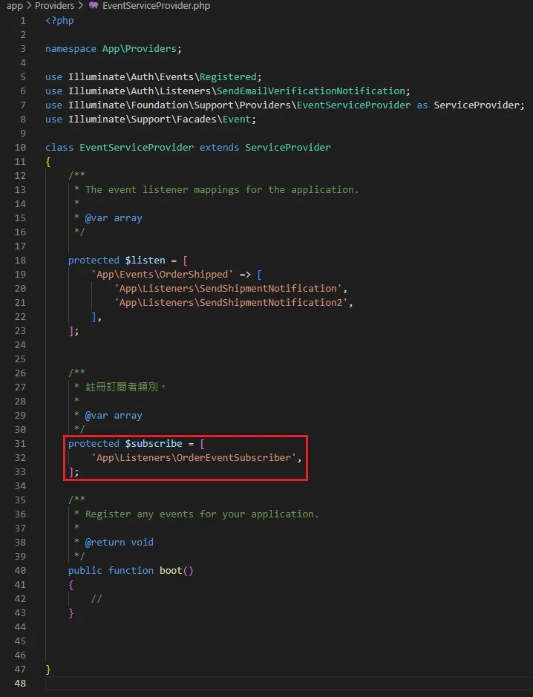Click '@return void' on line 38
The image size is (533, 697).
(119, 543)
